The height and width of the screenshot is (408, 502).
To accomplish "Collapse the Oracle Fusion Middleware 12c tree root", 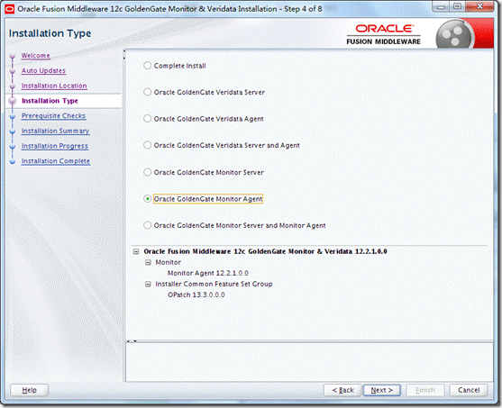I will click(136, 252).
